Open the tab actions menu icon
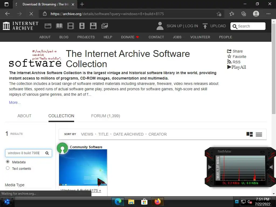 tap(6, 4)
